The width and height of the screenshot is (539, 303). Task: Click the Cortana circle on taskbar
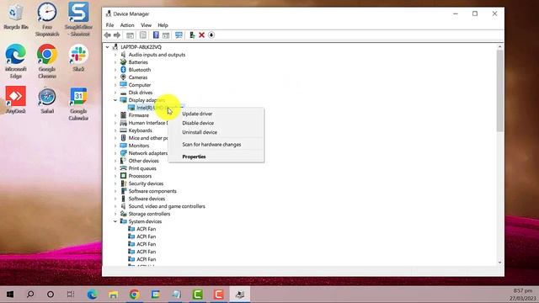point(51,295)
